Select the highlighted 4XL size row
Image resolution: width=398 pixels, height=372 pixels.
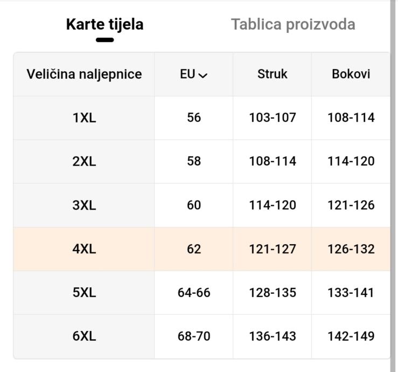[84, 249]
